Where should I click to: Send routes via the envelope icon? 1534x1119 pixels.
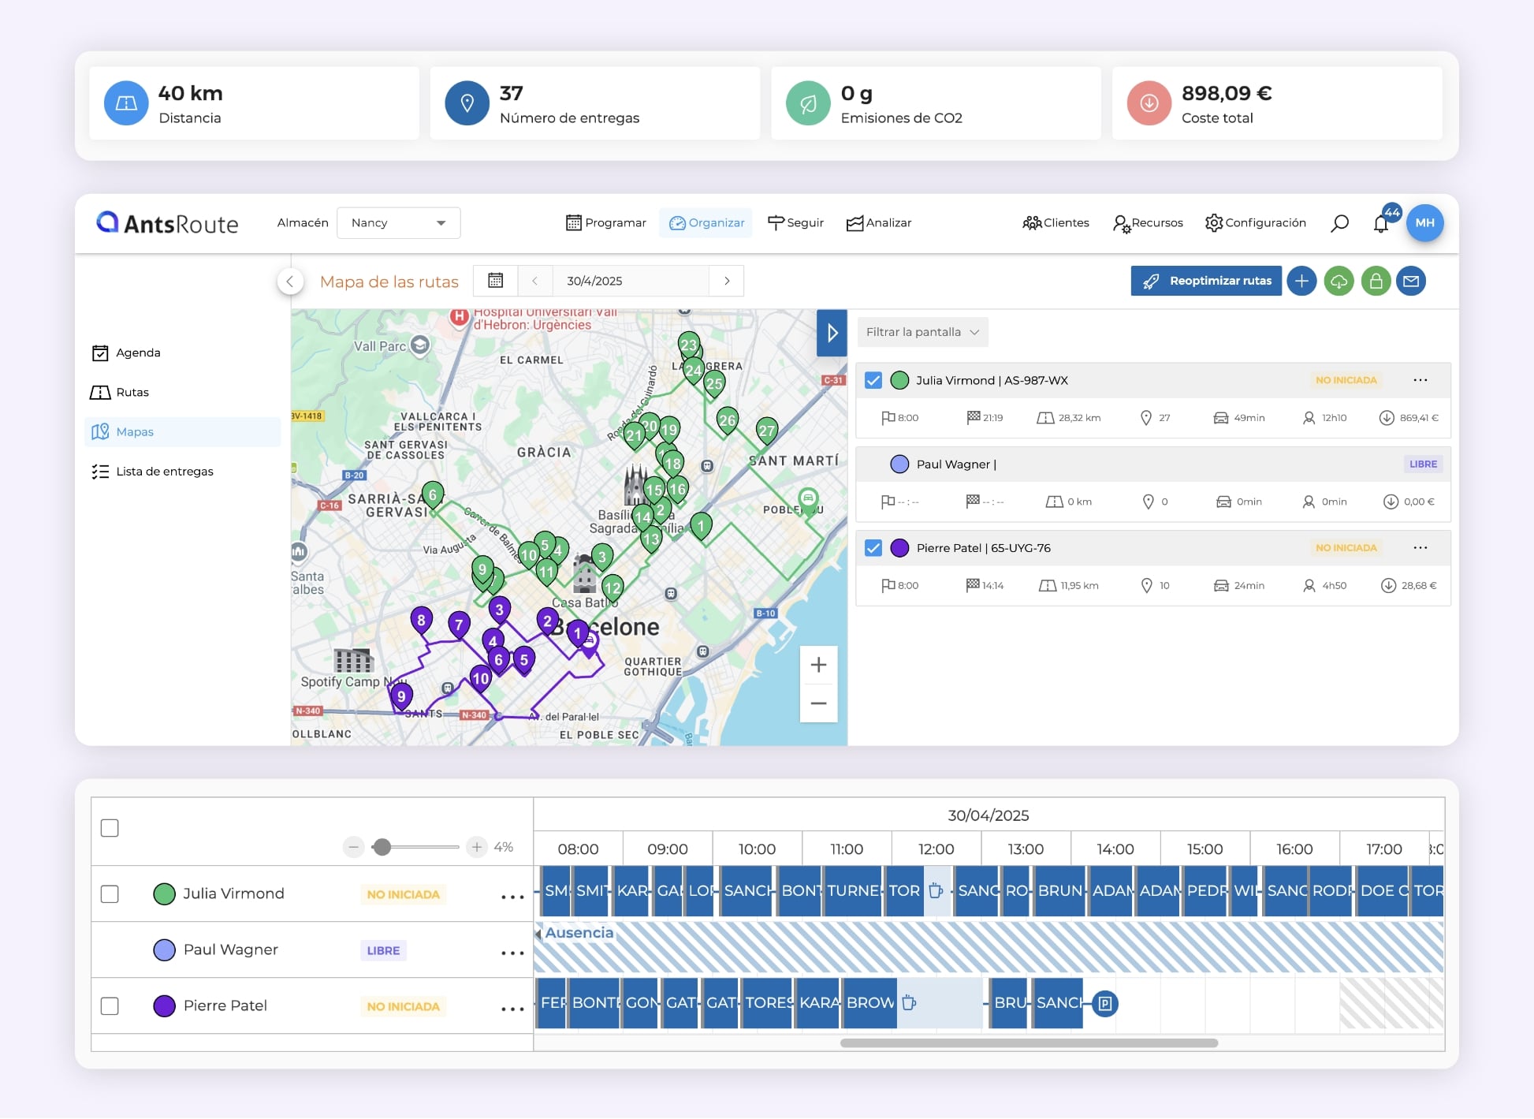coord(1412,281)
